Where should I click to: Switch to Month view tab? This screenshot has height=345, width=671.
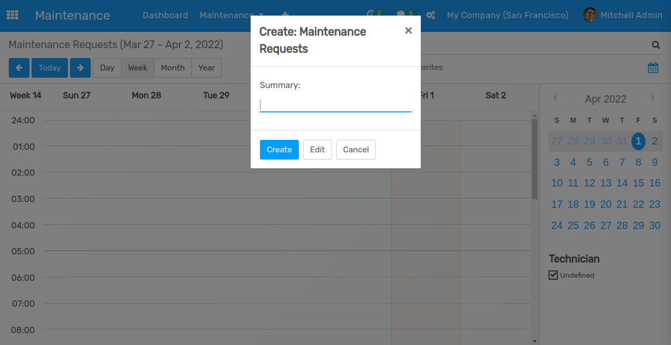(172, 68)
